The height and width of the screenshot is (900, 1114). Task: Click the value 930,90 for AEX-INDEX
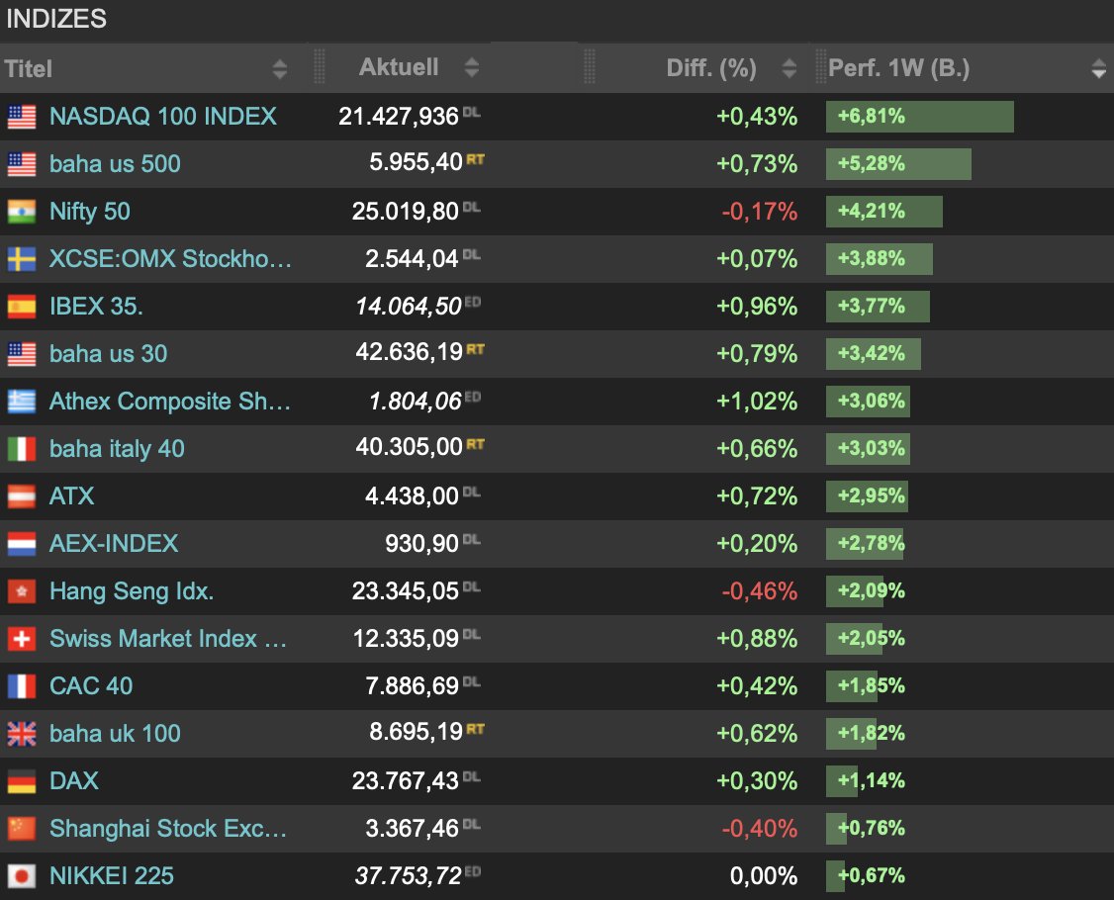pyautogui.click(x=421, y=544)
